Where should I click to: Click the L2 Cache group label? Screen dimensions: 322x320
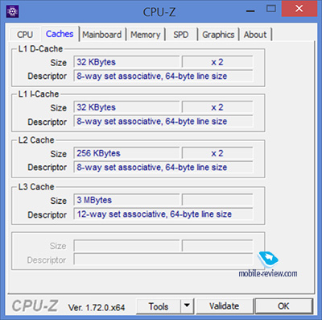click(x=36, y=140)
